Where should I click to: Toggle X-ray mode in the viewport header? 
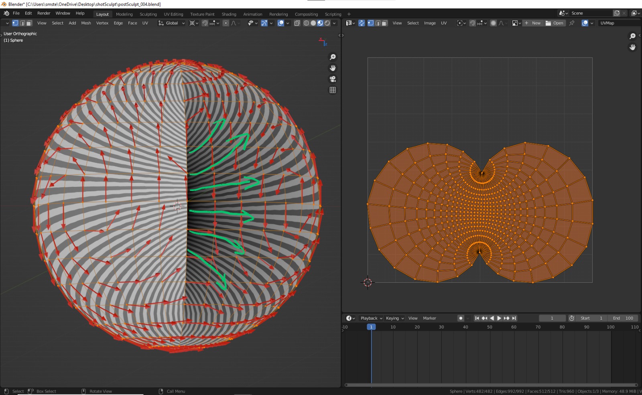pos(297,23)
